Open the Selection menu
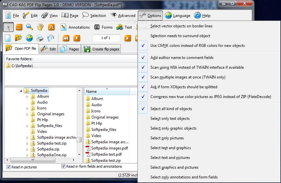The height and width of the screenshot is (183, 281). point(94,16)
